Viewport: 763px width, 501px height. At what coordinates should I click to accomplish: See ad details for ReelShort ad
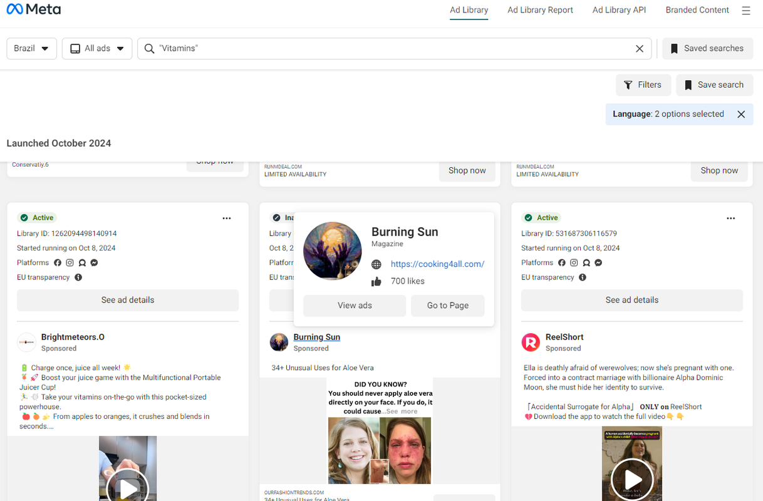pos(632,300)
